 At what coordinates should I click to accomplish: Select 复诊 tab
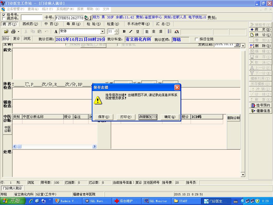pyautogui.click(x=17, y=39)
